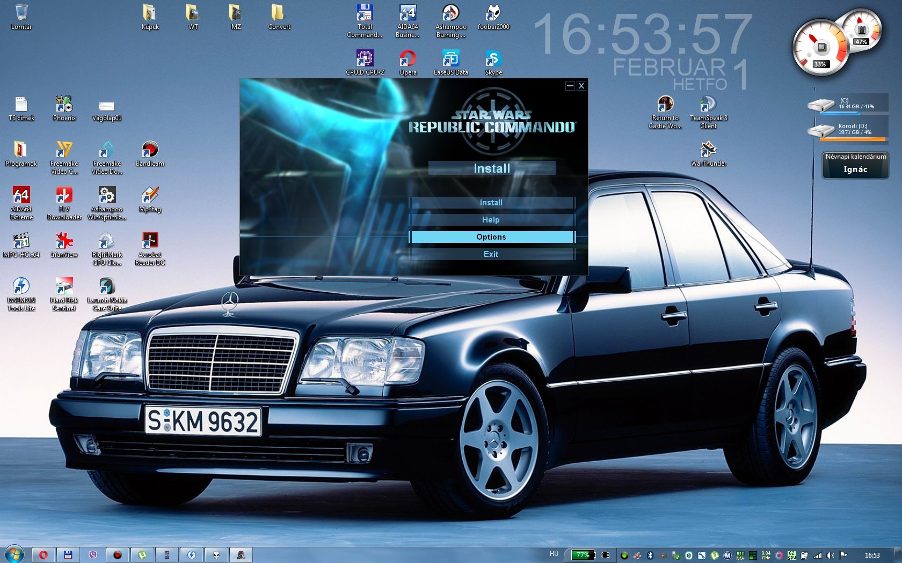Launch Acrobat Reader DC shortcut
Viewport: 902px width, 563px height.
point(150,249)
